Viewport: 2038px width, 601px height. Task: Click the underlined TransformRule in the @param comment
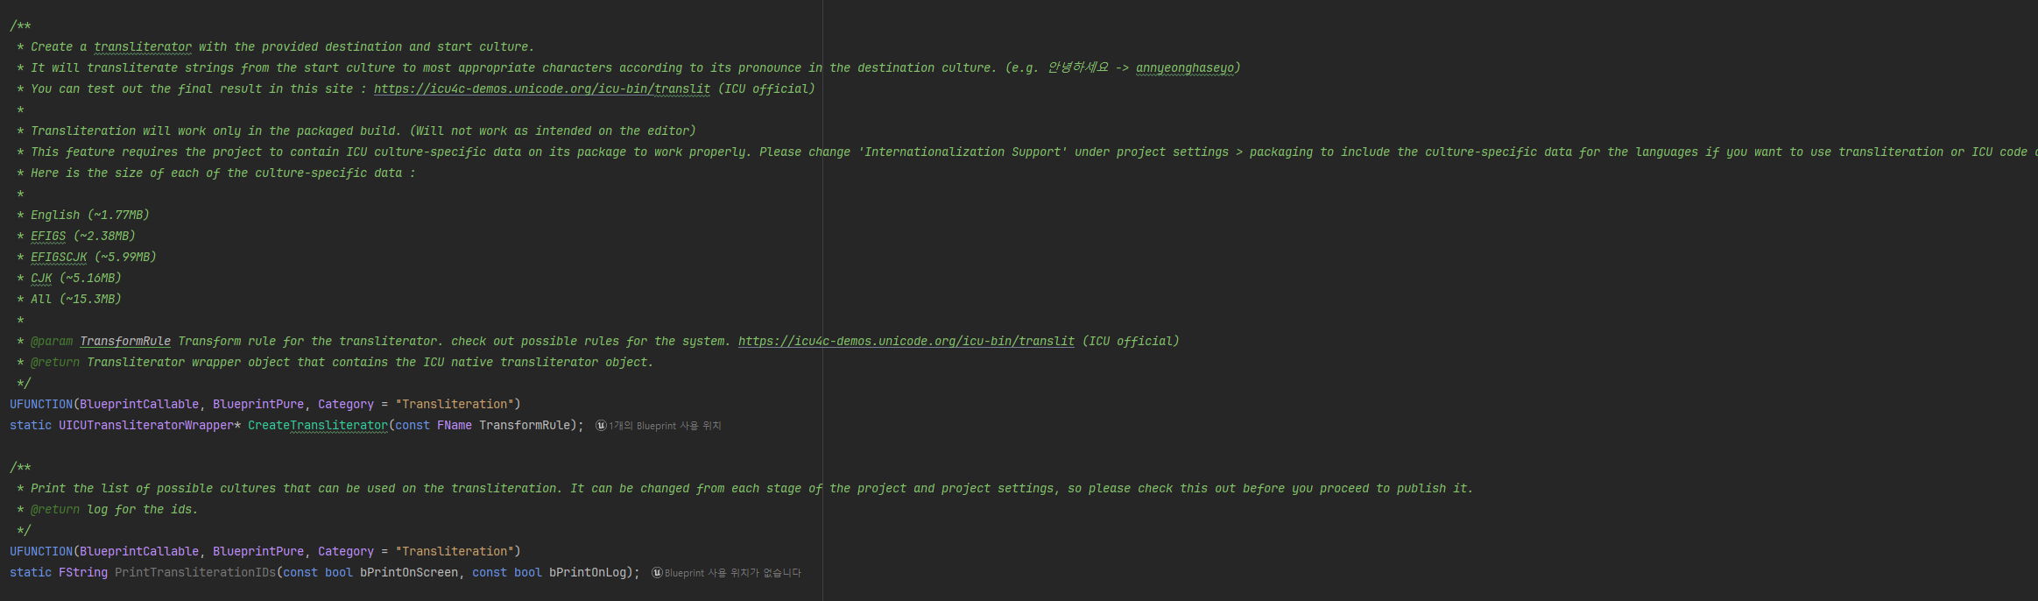click(x=125, y=341)
